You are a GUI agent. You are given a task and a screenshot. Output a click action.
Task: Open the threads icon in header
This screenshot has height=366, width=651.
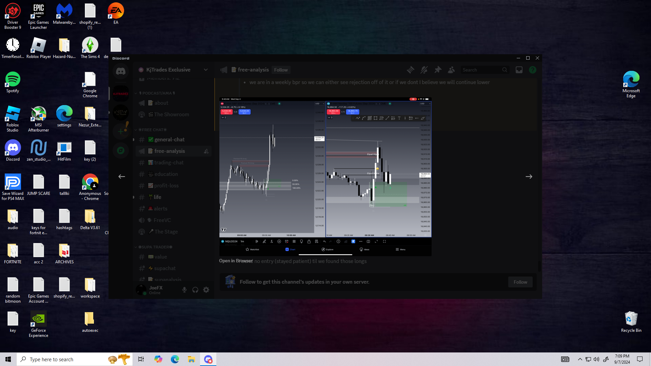411,70
